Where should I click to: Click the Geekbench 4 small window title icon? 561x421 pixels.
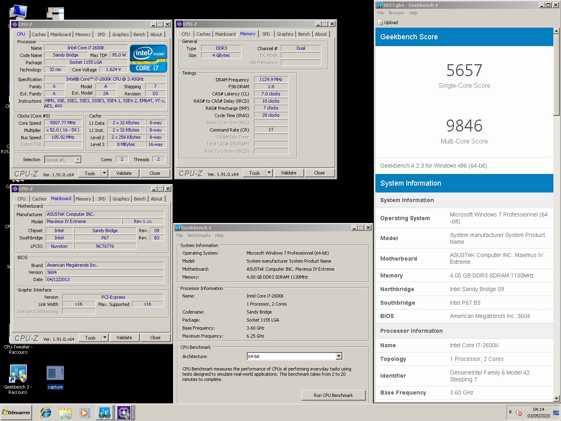(178, 228)
